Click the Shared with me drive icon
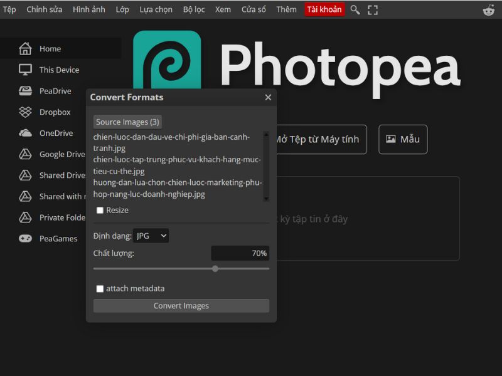Viewport: 502px width, 376px height. click(x=25, y=196)
